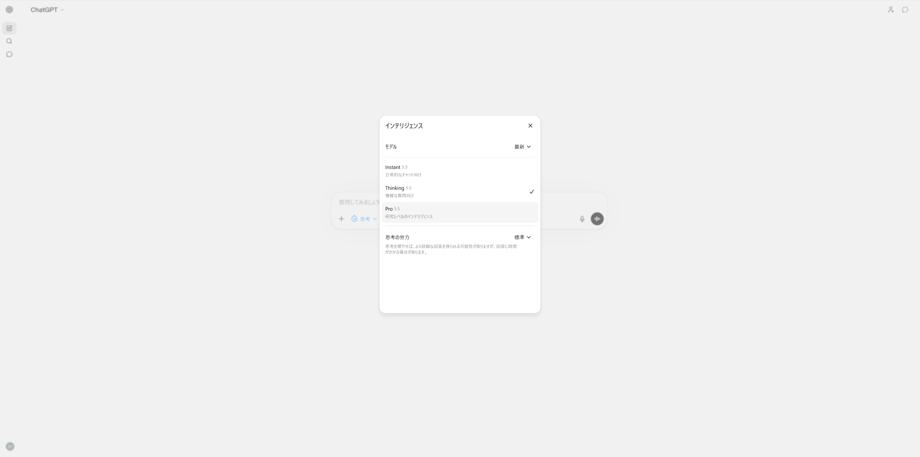Click the インテリジェンス dialog title
Screen dimensions: 920x457
(404, 126)
